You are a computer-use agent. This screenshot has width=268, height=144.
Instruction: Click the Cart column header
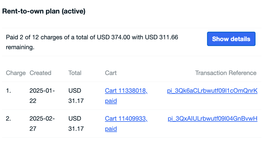(x=111, y=73)
